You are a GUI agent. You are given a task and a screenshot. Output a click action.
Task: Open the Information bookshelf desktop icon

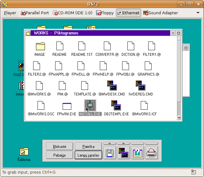point(21,85)
